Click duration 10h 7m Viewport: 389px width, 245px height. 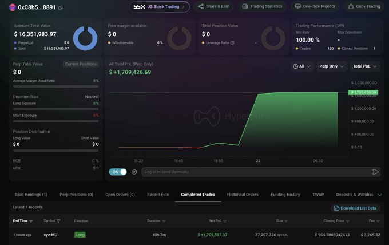pos(159,235)
